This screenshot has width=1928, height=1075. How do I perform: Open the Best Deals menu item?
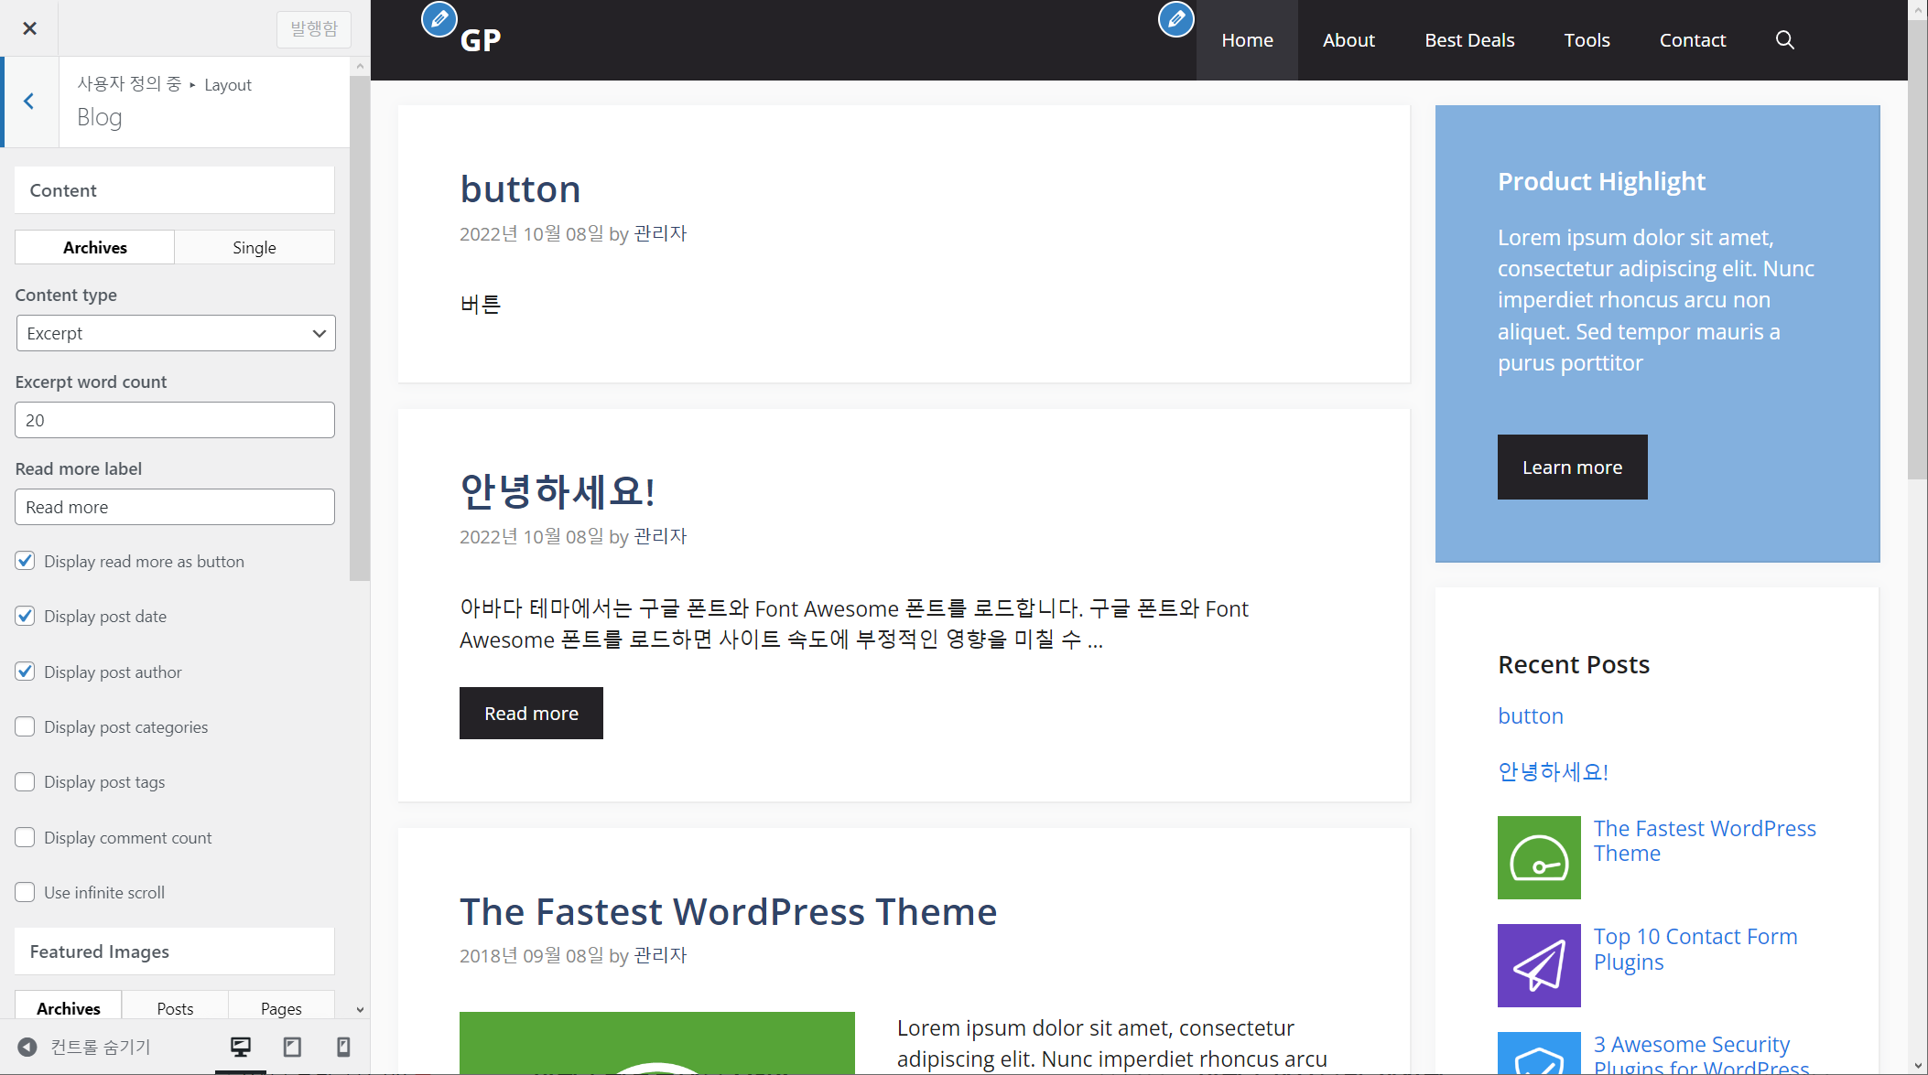click(1468, 40)
